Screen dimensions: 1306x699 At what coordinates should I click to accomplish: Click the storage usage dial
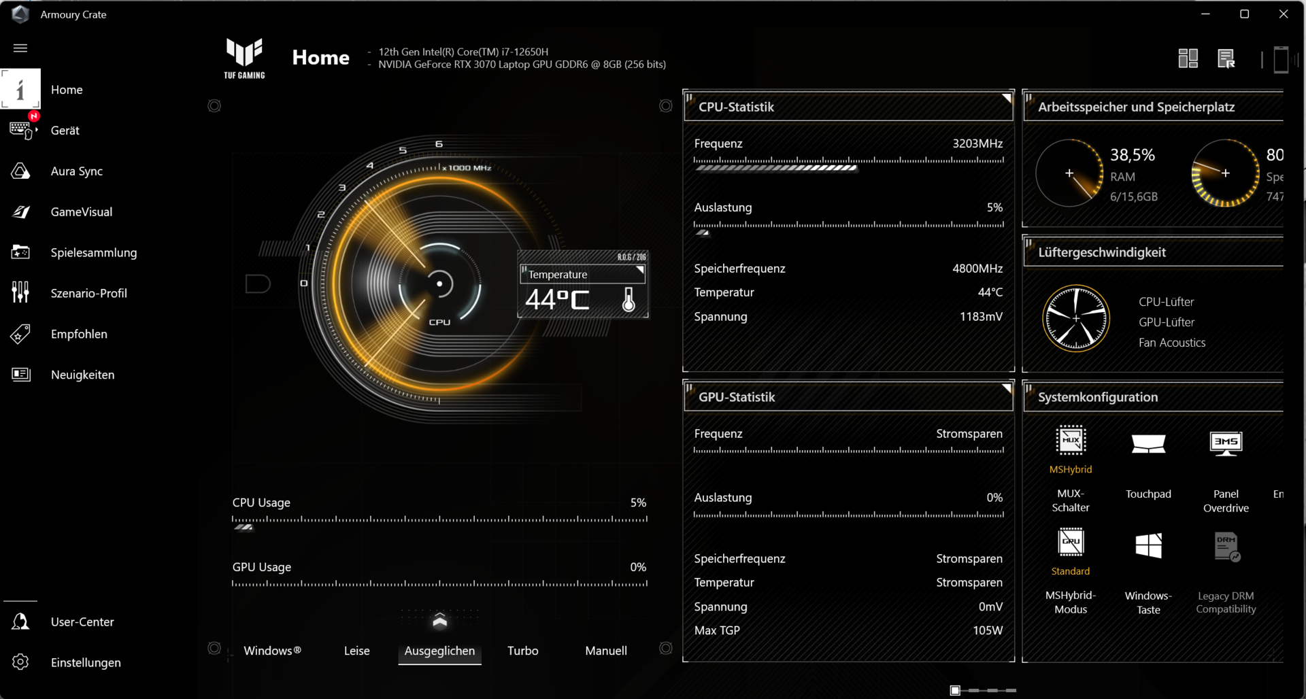pos(1225,173)
